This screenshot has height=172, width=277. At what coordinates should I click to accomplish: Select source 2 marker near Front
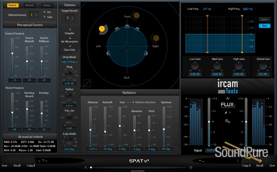pyautogui.click(x=136, y=15)
